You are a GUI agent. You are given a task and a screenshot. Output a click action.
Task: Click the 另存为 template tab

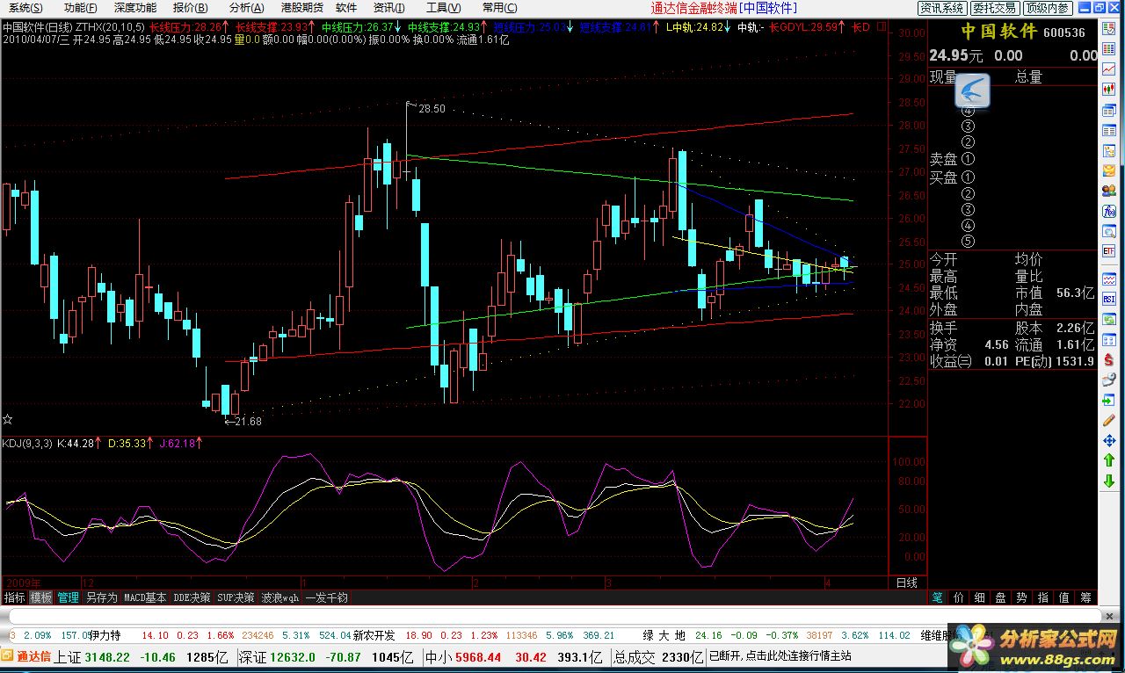(101, 597)
